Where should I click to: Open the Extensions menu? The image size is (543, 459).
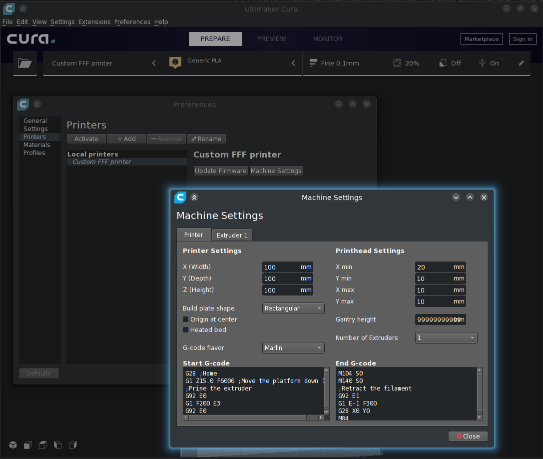pyautogui.click(x=94, y=22)
